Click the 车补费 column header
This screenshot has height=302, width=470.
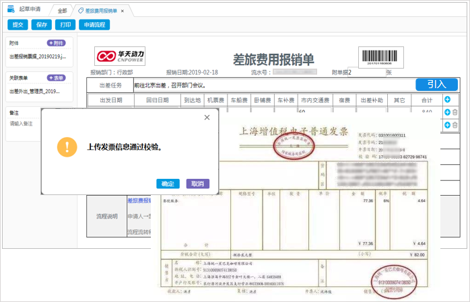click(x=286, y=100)
